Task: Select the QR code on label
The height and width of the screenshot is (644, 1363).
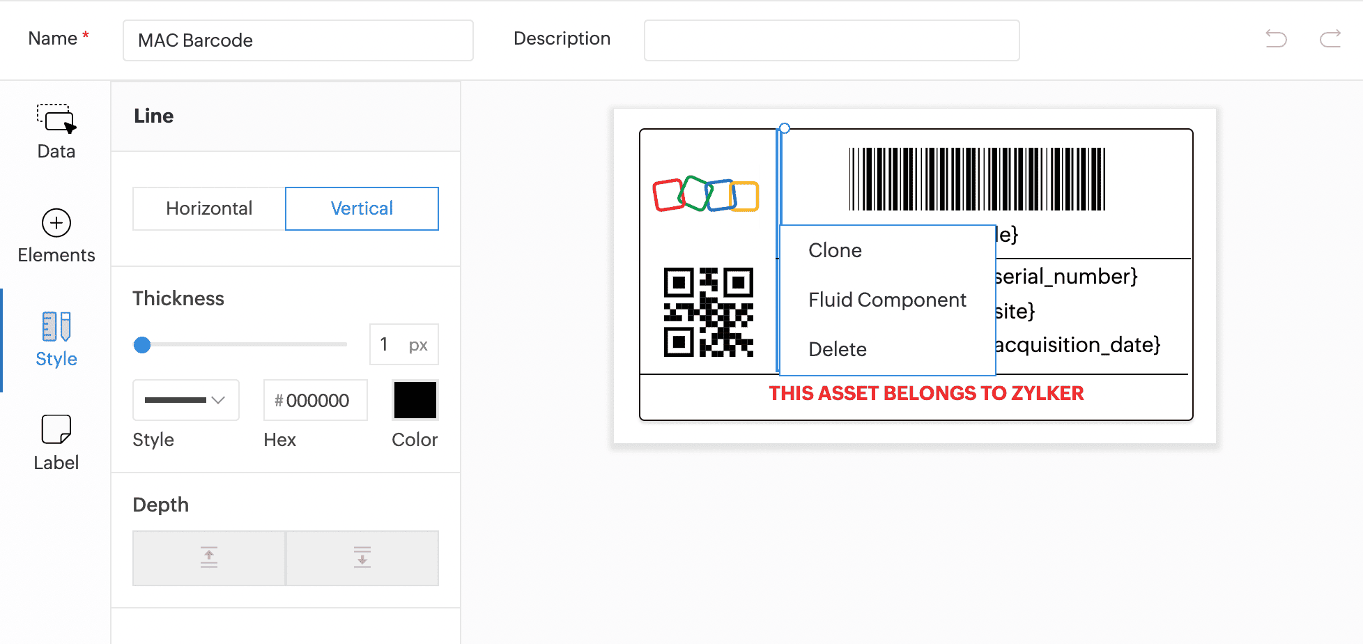Action: (708, 312)
